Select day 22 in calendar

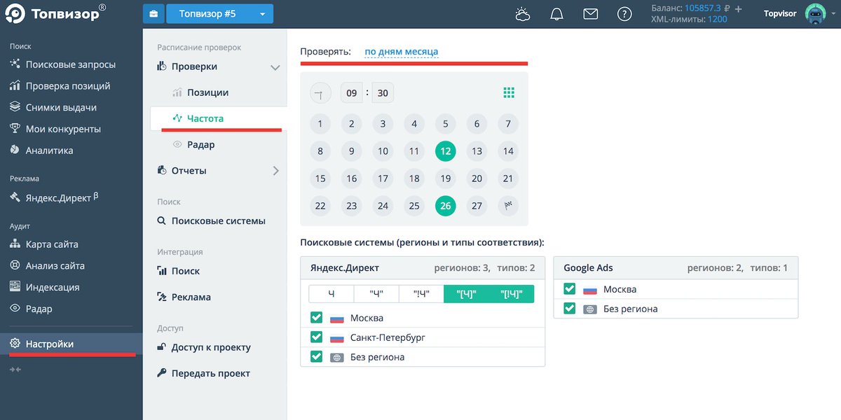point(320,206)
